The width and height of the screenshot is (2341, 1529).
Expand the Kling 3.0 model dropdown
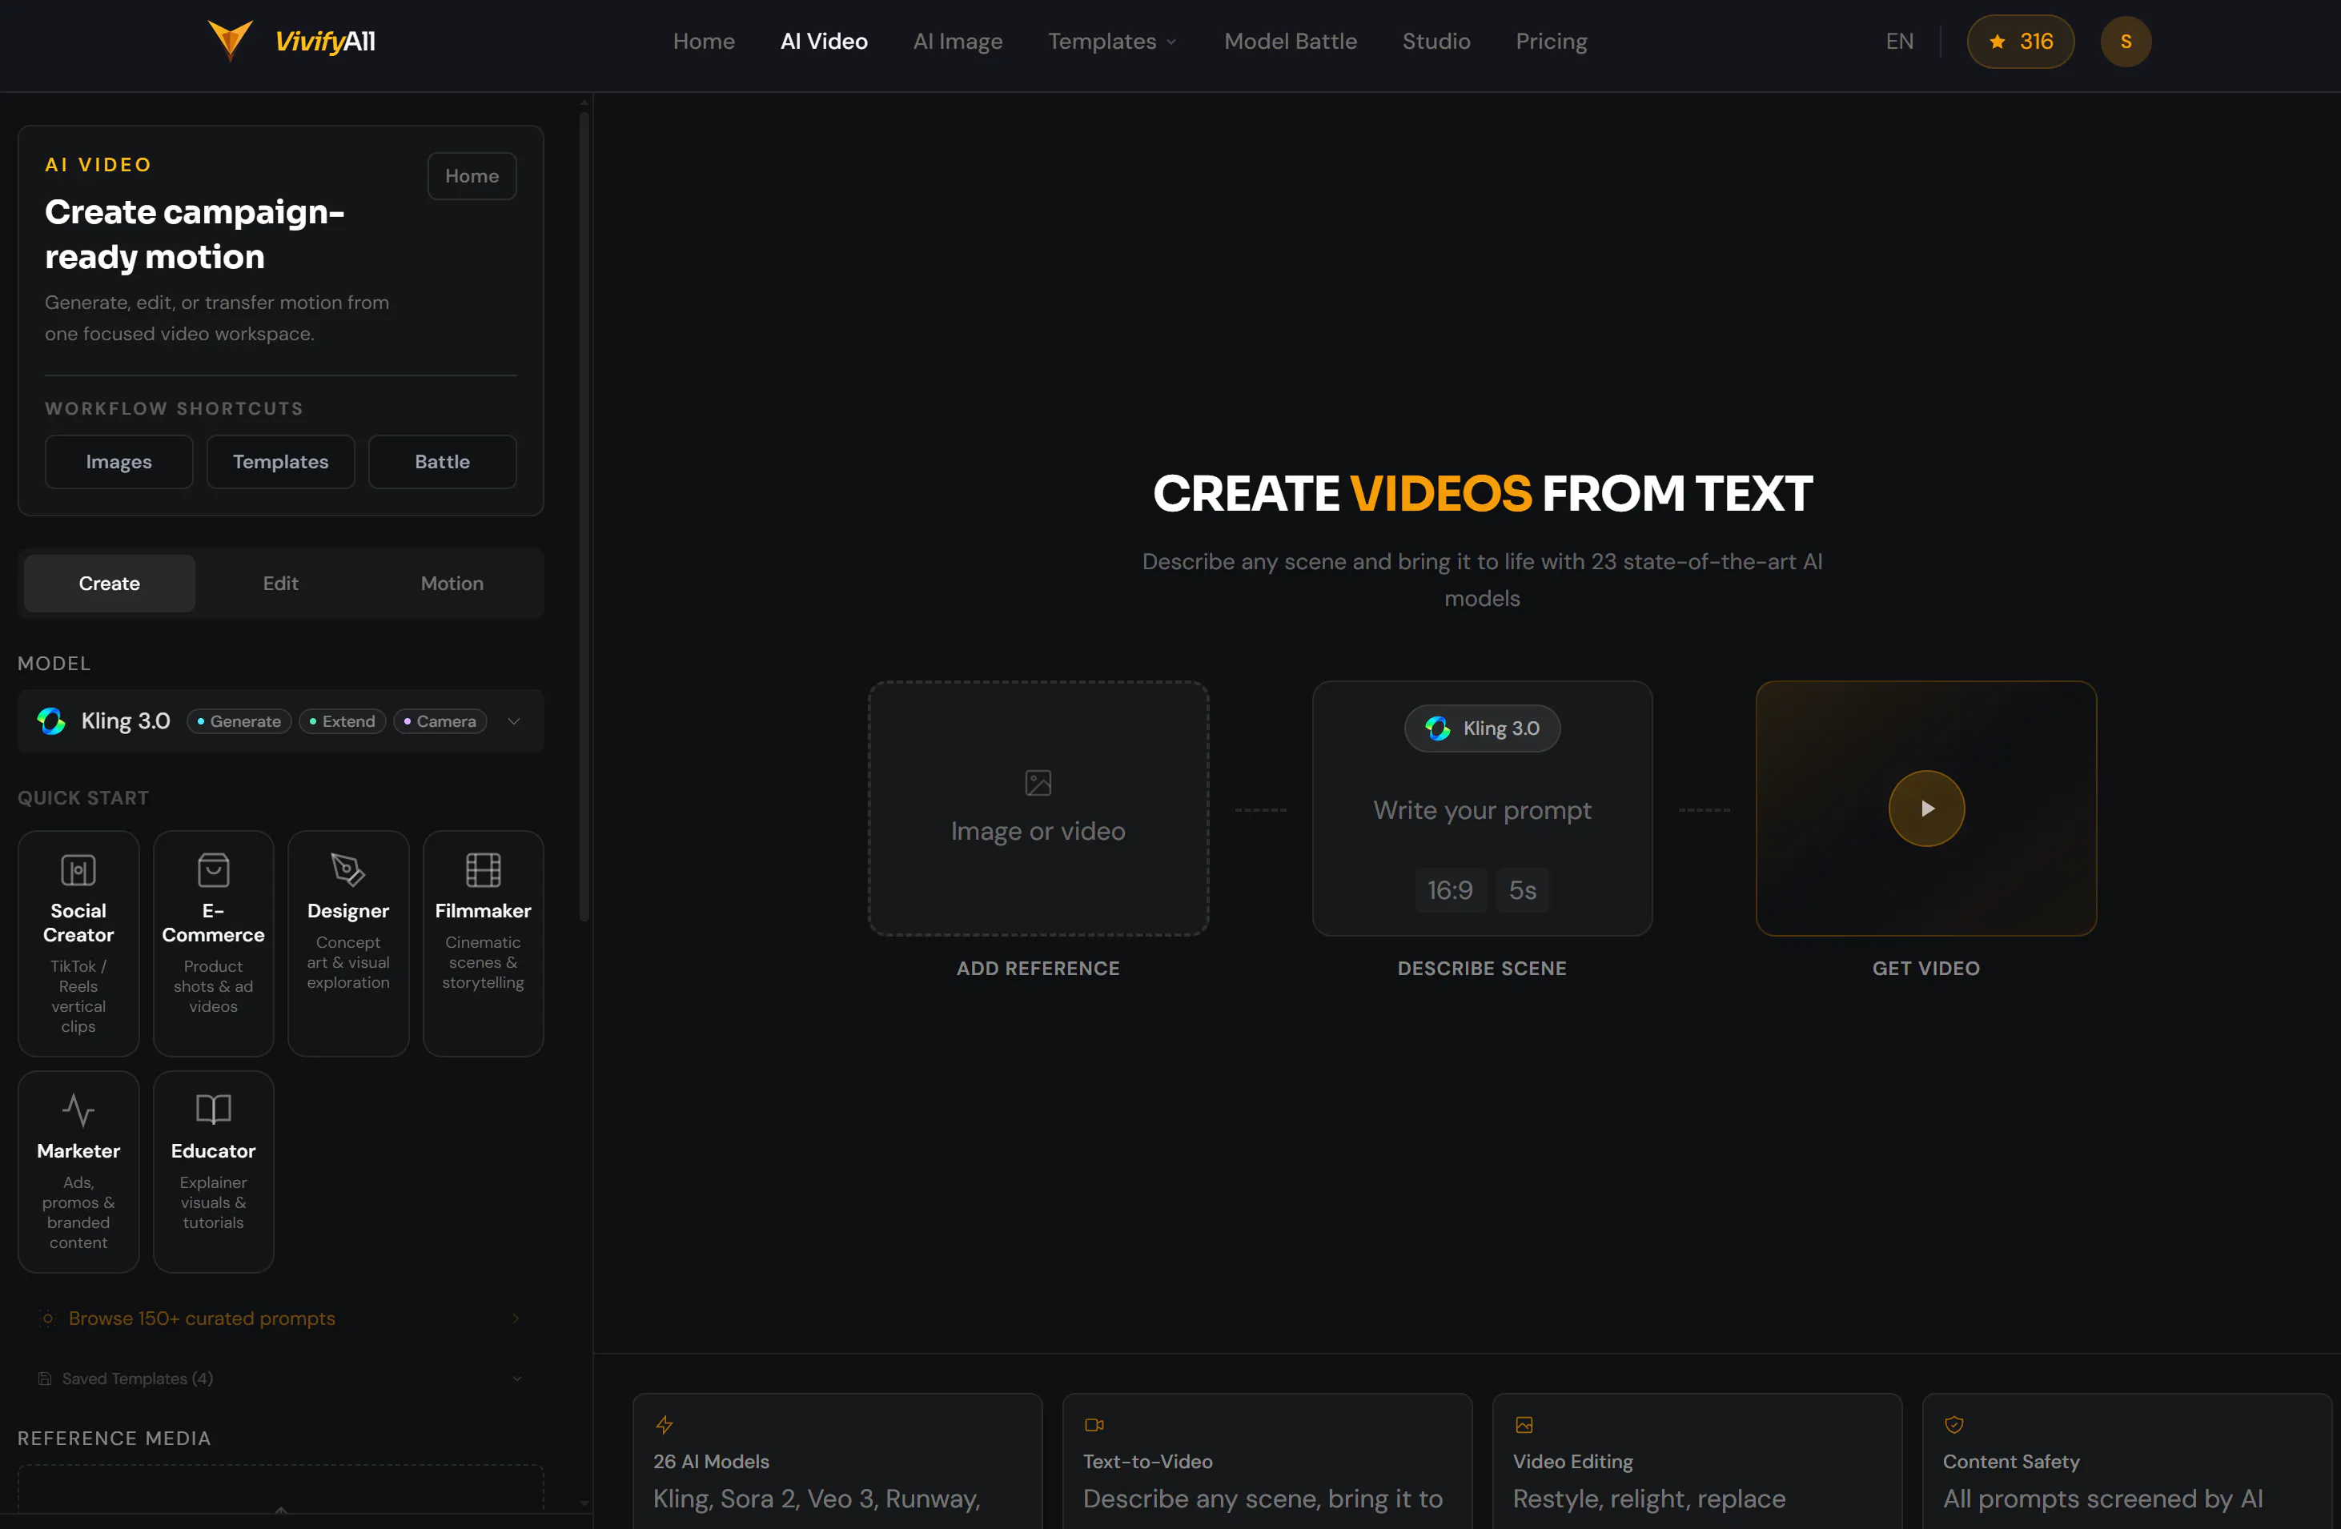coord(513,720)
